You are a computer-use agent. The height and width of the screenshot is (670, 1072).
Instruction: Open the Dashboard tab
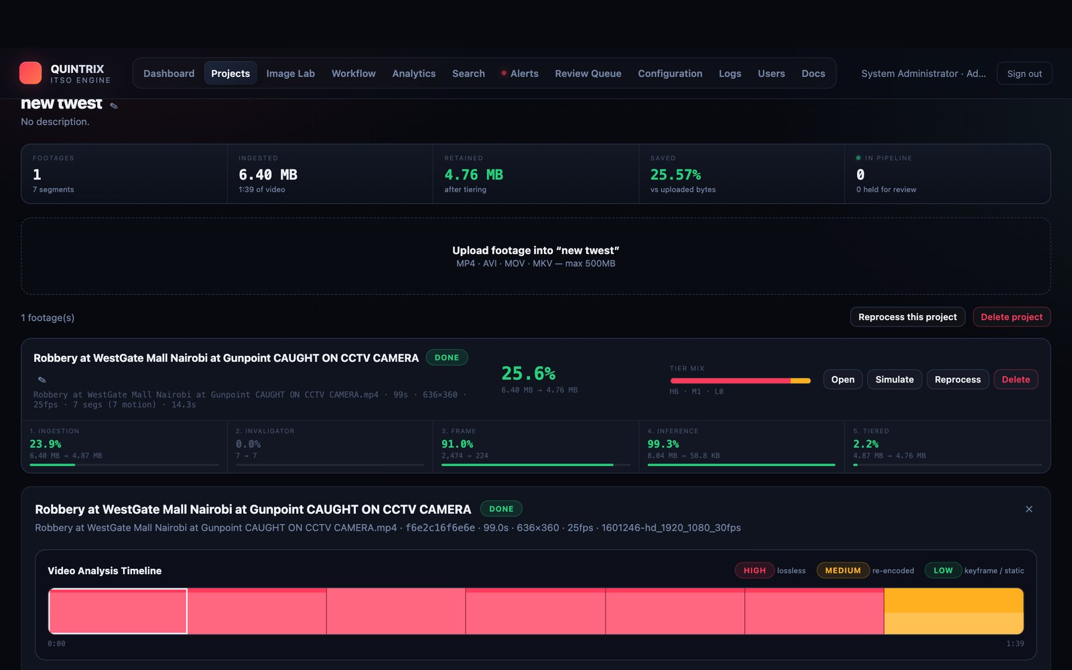pyautogui.click(x=169, y=74)
